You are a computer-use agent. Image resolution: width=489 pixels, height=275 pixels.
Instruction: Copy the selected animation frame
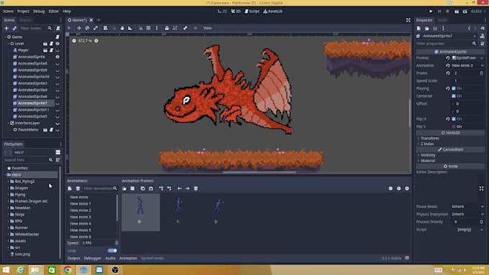tap(142, 188)
